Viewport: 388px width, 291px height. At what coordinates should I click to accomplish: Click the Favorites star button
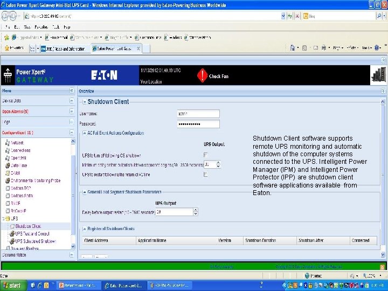(15, 48)
